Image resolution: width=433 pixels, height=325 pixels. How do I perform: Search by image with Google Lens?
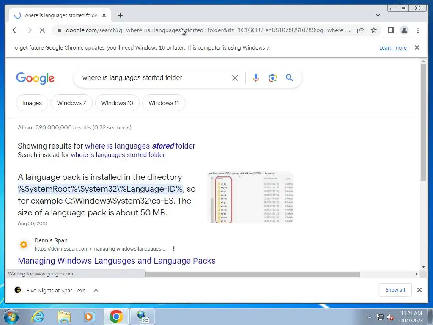(273, 78)
